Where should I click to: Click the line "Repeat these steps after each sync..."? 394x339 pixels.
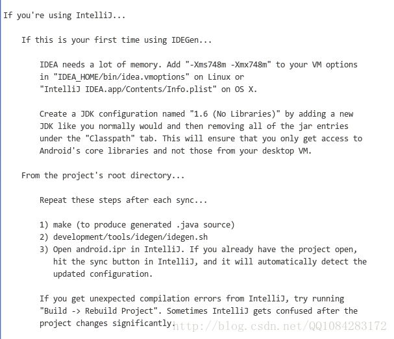(x=123, y=200)
